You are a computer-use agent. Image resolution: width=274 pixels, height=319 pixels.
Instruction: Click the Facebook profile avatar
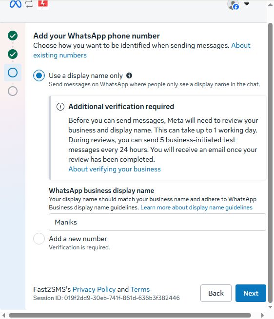click(x=233, y=5)
